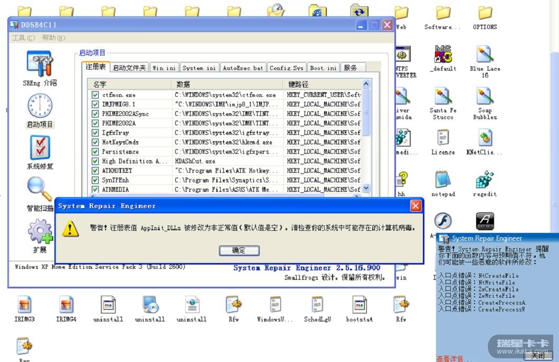Uncheck the SynTPEnh startup entry
Viewport: 559px width, 362px height.
[95, 180]
